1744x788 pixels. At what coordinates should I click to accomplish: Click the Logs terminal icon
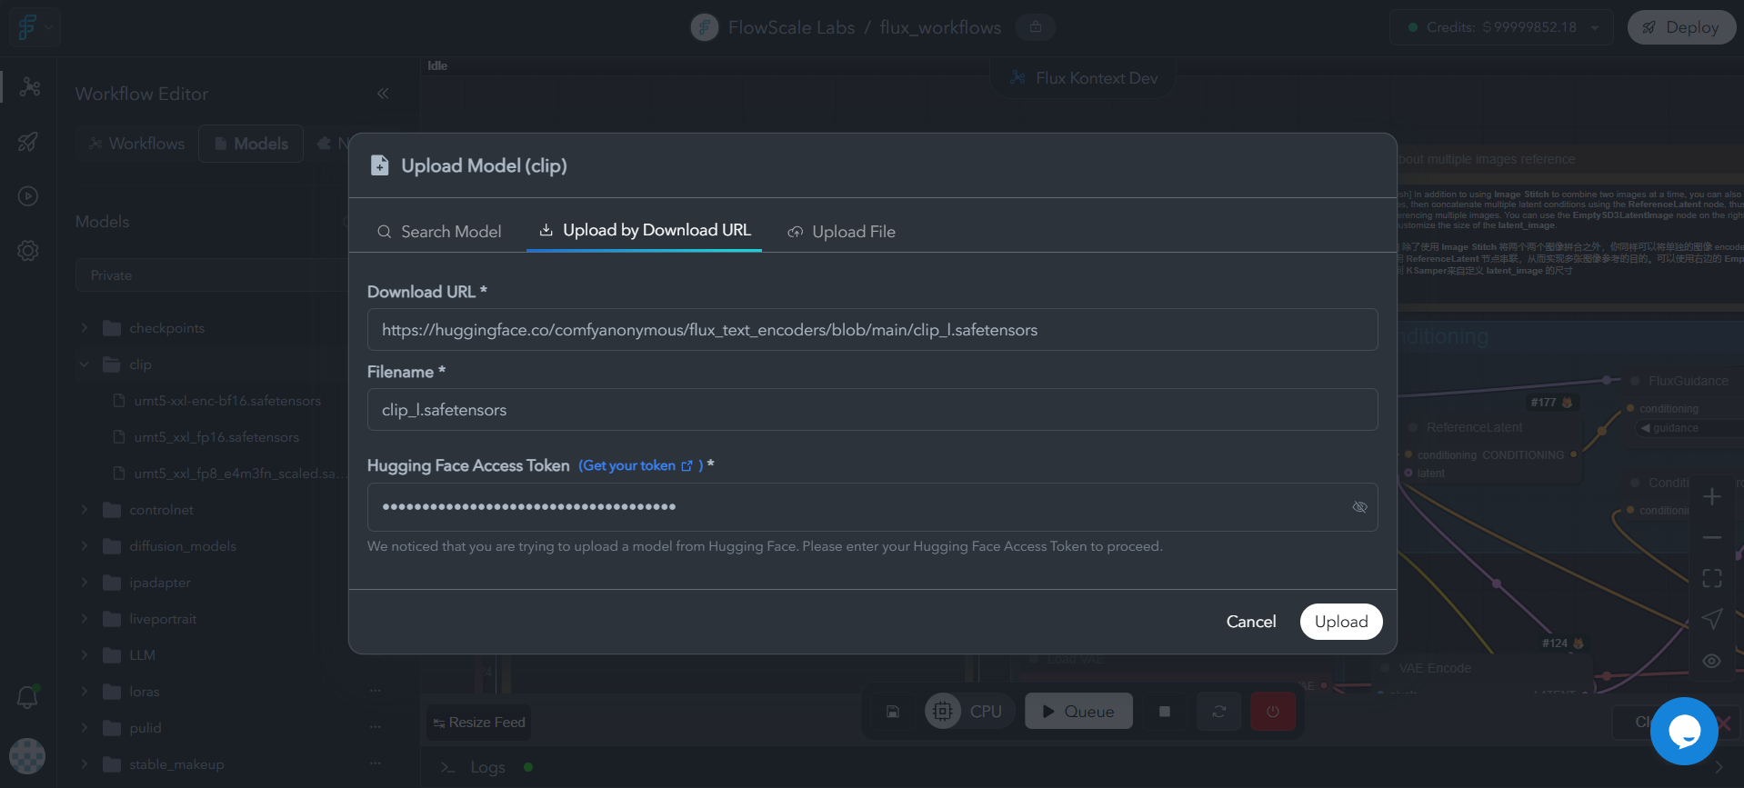[447, 768]
